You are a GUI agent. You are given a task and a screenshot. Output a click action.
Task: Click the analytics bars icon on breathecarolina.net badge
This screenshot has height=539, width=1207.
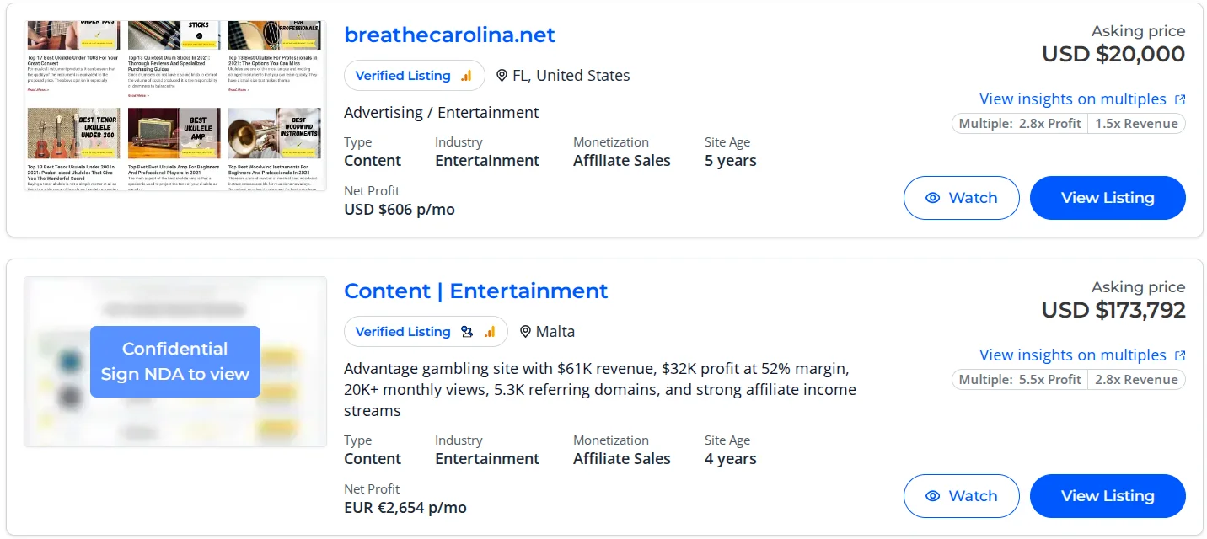tap(466, 76)
